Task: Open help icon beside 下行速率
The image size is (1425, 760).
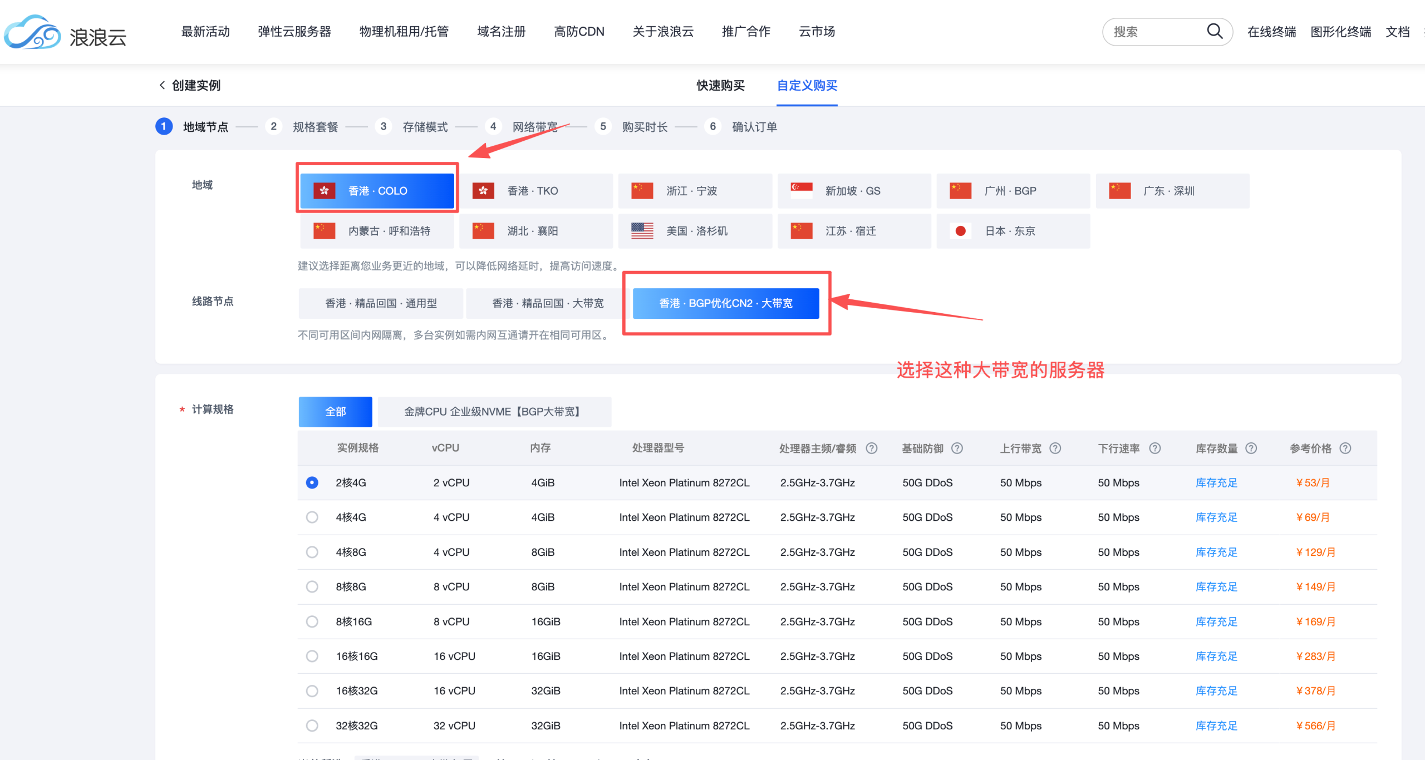Action: [1154, 448]
